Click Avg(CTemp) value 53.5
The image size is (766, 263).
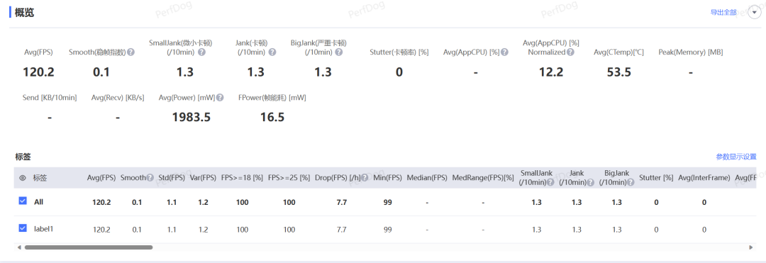pos(618,72)
